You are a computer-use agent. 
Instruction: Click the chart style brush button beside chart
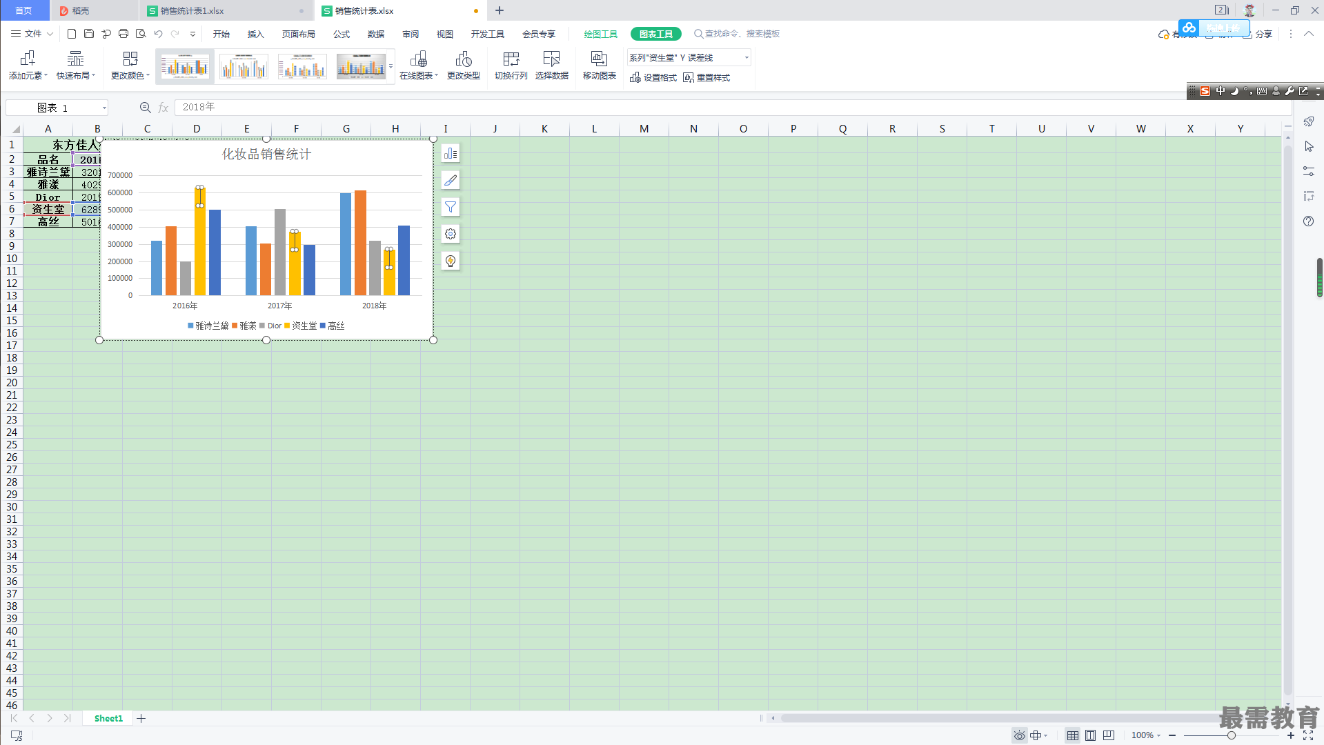[x=451, y=180]
